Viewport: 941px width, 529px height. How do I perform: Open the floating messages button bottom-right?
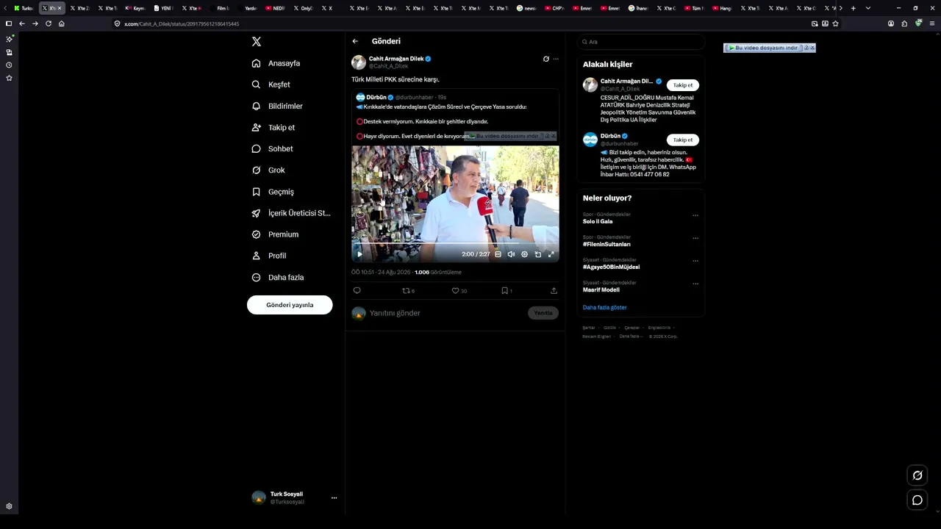[x=917, y=500]
